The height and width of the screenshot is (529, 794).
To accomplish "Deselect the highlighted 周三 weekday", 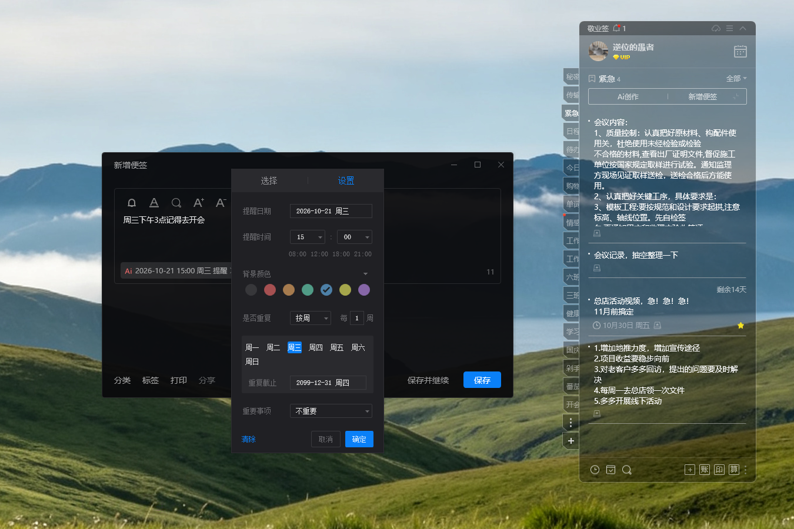I will point(295,347).
